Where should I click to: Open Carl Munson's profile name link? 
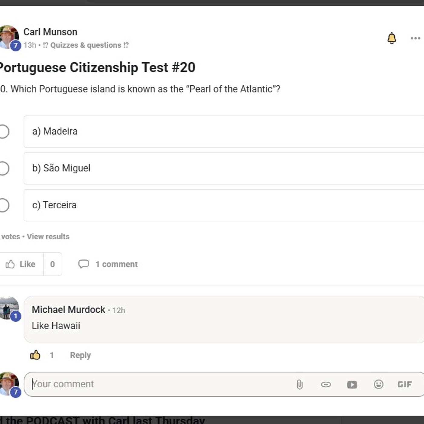point(50,32)
